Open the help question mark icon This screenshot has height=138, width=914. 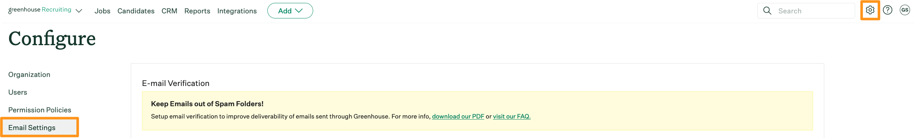[x=887, y=10]
